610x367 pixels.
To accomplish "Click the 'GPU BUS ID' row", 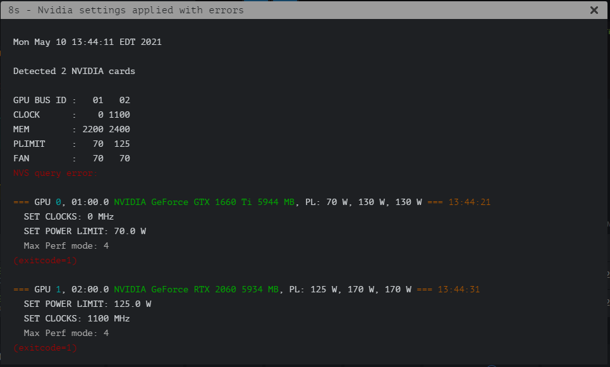I will pos(71,101).
